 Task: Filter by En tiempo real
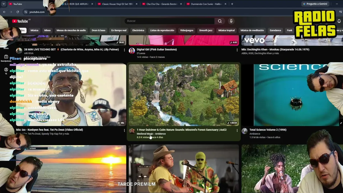pos(119,30)
